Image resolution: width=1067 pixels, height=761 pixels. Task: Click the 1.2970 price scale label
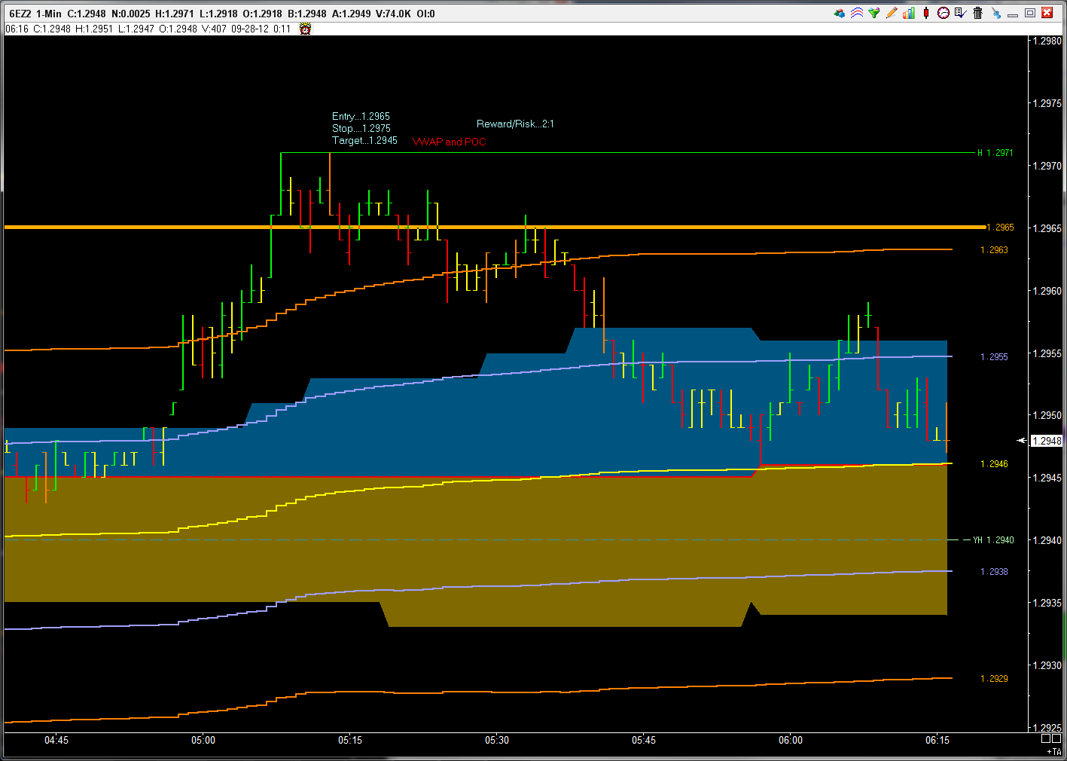coord(1047,166)
